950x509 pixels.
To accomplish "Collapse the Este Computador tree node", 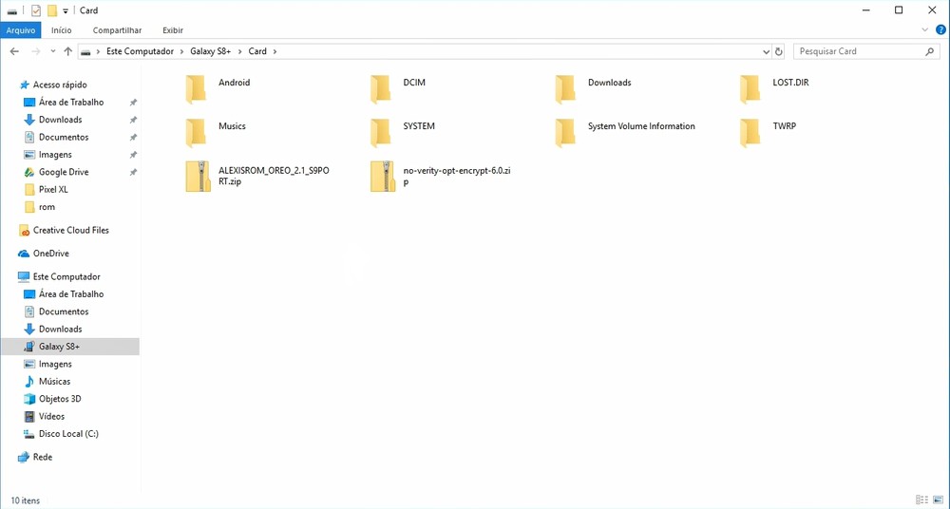I will point(11,277).
